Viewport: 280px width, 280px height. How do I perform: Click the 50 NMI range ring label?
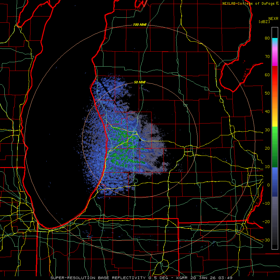click(x=140, y=82)
